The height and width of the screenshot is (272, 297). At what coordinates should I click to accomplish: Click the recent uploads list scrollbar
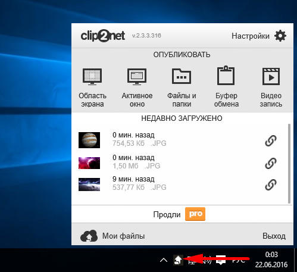point(289,164)
